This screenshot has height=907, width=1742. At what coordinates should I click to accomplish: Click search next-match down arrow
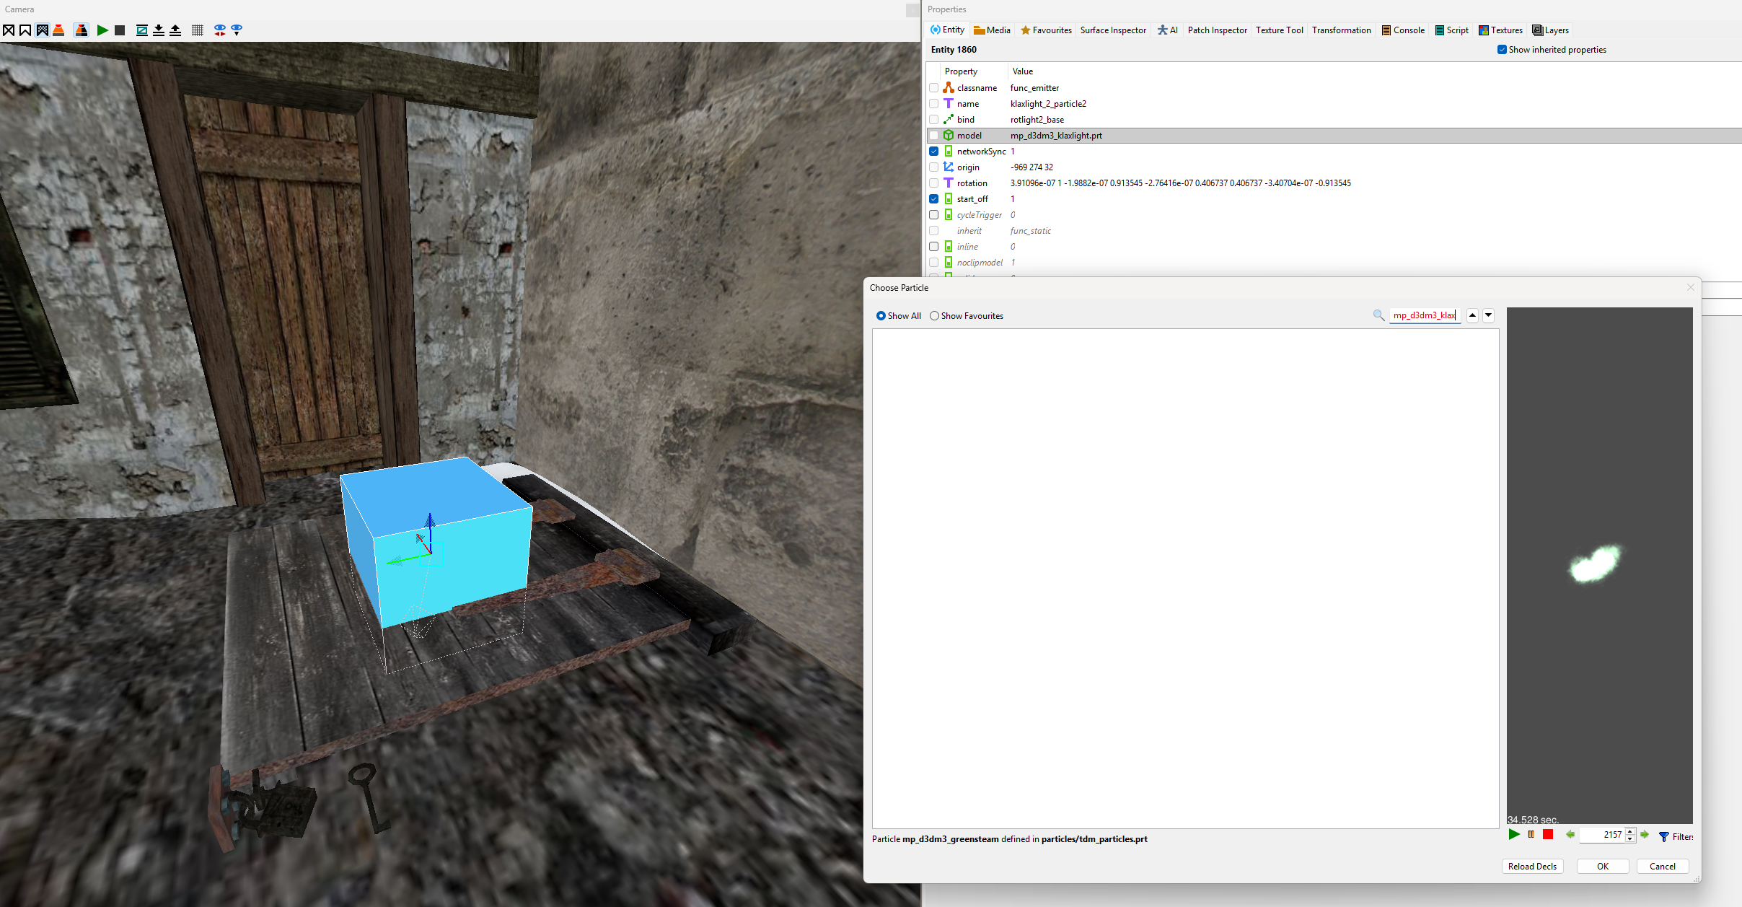[x=1488, y=315]
